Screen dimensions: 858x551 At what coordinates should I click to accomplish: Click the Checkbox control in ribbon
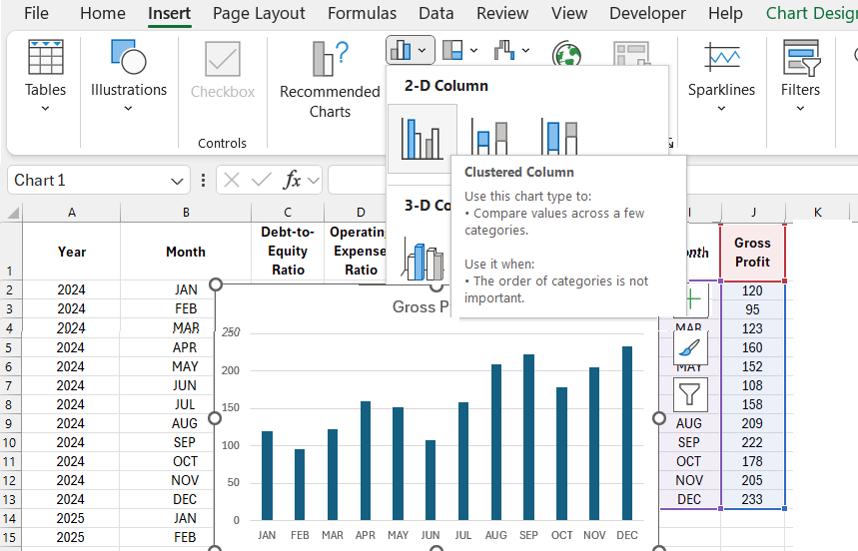point(223,70)
